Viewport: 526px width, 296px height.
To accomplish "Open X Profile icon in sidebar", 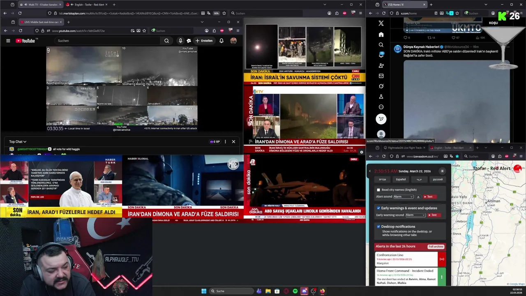I will click(x=381, y=97).
